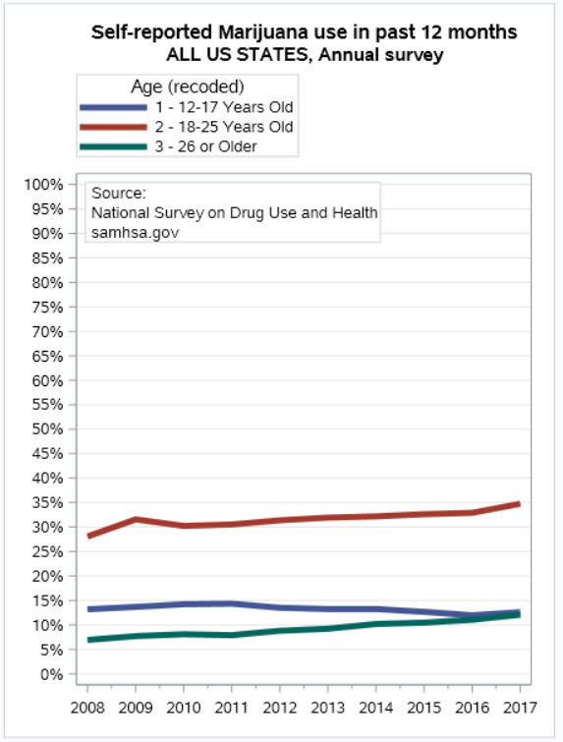This screenshot has width=563, height=742.
Task: Click the green 26 or Older legend swatch
Action: click(114, 146)
